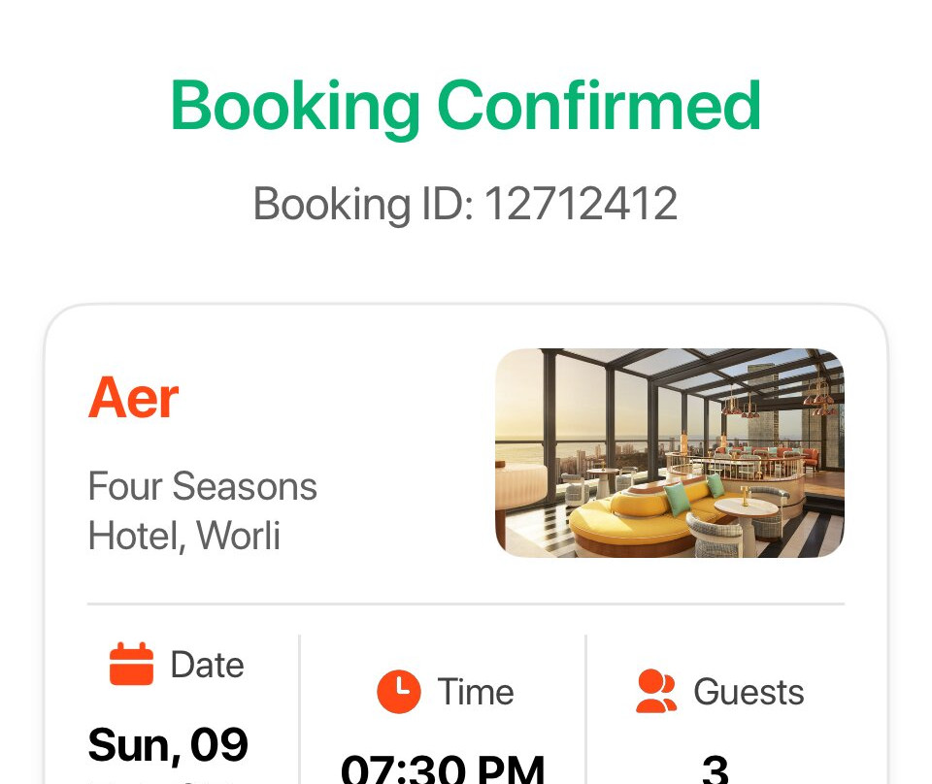The width and height of the screenshot is (932, 784).
Task: Click the divider between Time and Guests
Action: click(586, 708)
